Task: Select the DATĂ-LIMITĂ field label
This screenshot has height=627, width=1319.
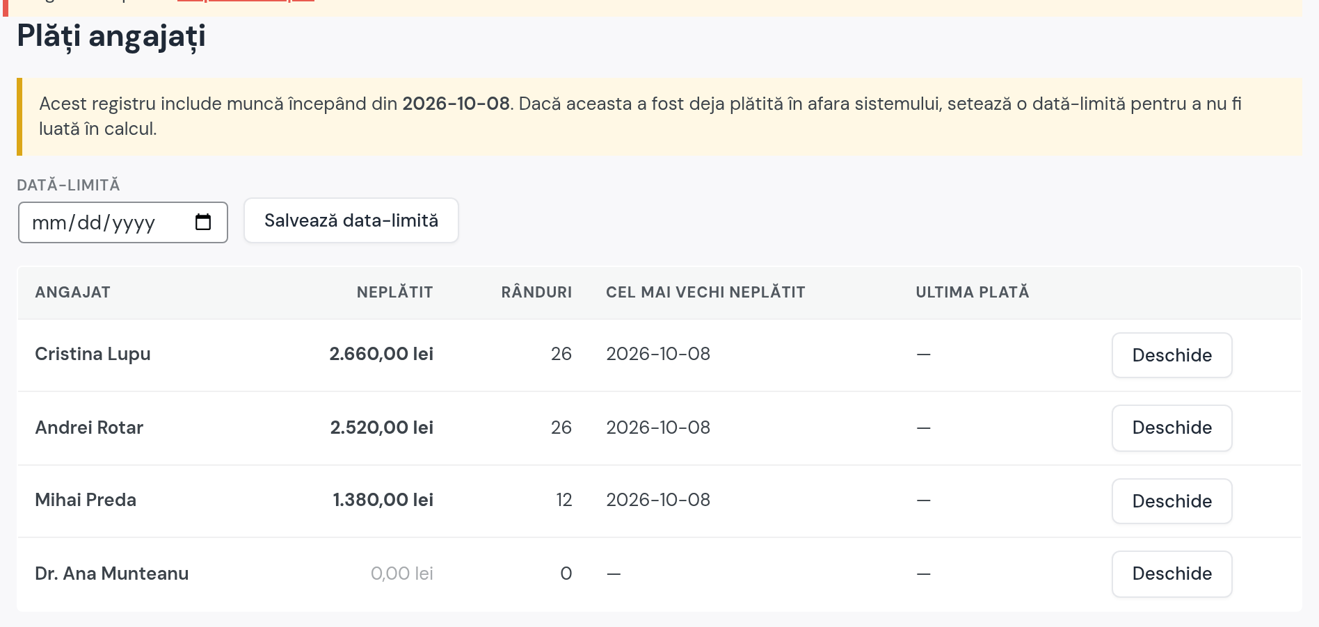Action: (x=69, y=185)
